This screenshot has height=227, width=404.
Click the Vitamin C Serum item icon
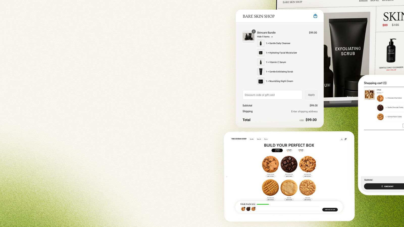(x=261, y=62)
